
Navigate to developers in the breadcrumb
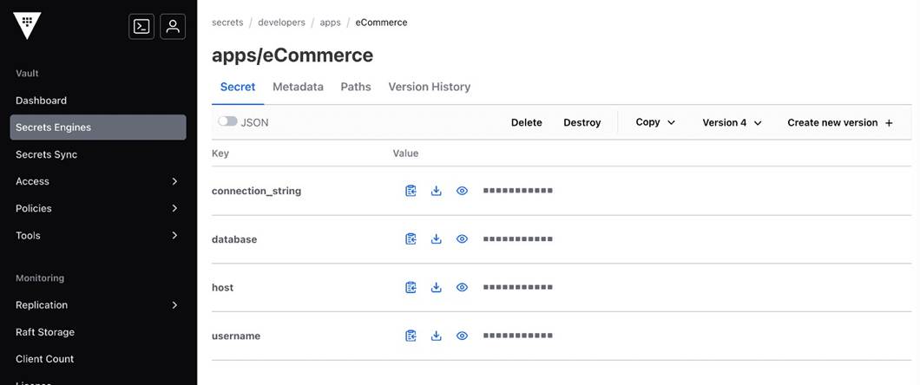(x=281, y=23)
